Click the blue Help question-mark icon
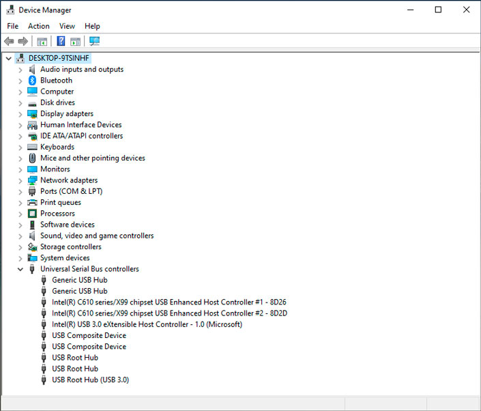481x411 pixels. 61,41
